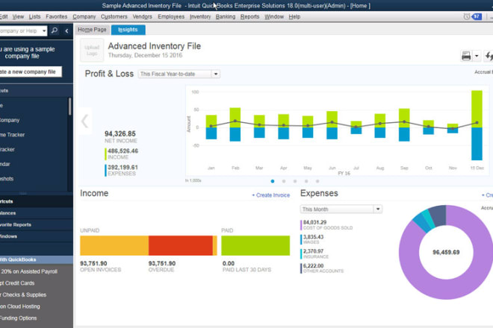Click the print icon
The height and width of the screenshot is (328, 493).
[x=466, y=56]
